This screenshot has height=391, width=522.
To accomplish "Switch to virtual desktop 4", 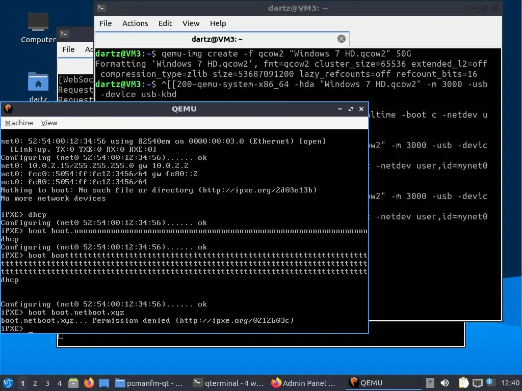I will pyautogui.click(x=60, y=383).
